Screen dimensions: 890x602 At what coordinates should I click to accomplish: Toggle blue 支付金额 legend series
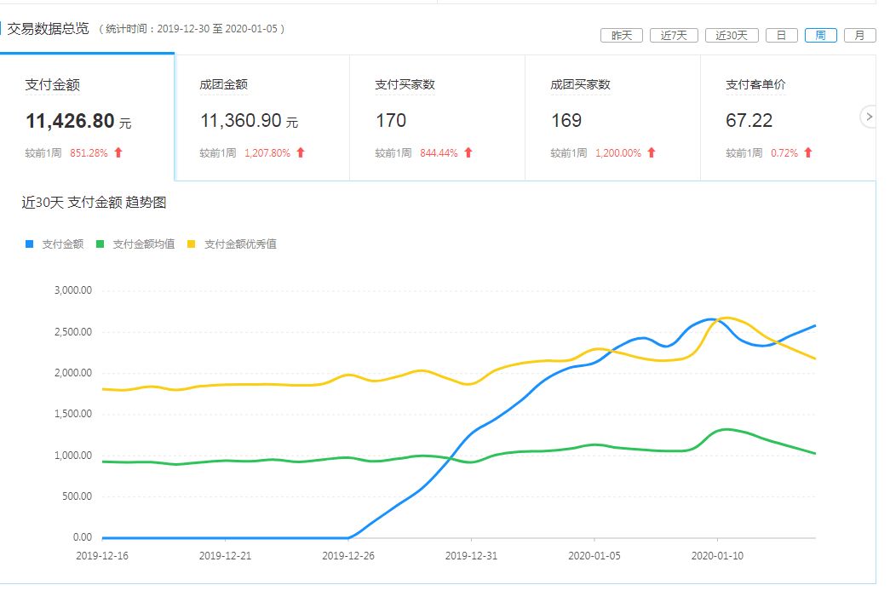(x=55, y=244)
